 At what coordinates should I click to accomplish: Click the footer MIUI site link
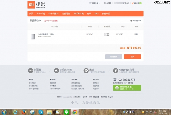click(90, 97)
